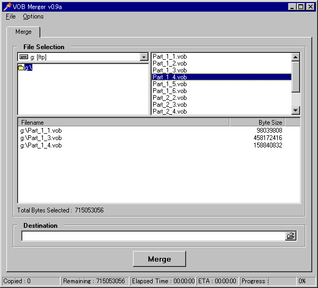318x288 pixels.
Task: Click the drive icon in drive selector
Action: [24, 57]
